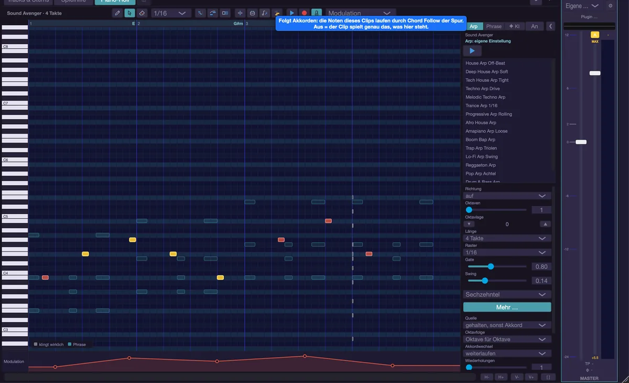
Task: Open the Oktavfolge dropdown
Action: point(507,340)
